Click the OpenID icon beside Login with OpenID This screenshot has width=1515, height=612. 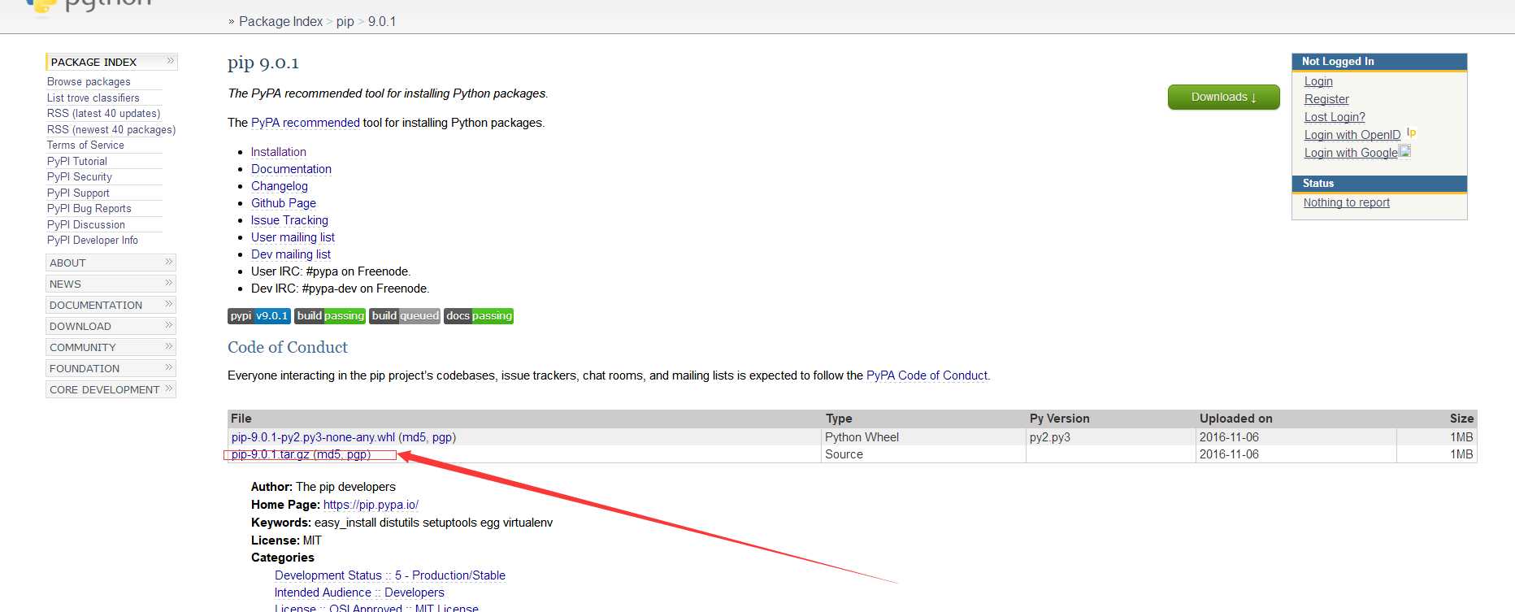(1411, 132)
